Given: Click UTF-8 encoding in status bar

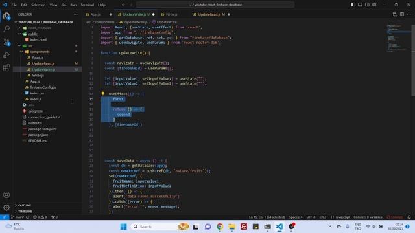Looking at the screenshot, I should (x=311, y=217).
